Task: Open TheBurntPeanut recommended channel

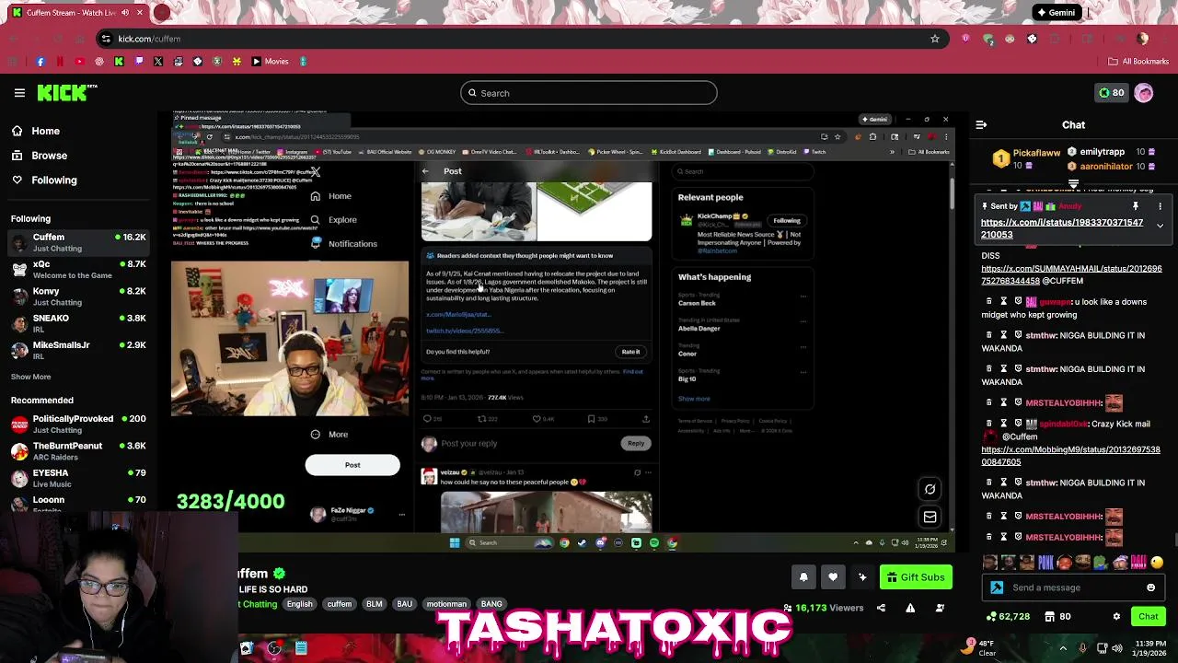Action: click(x=78, y=450)
